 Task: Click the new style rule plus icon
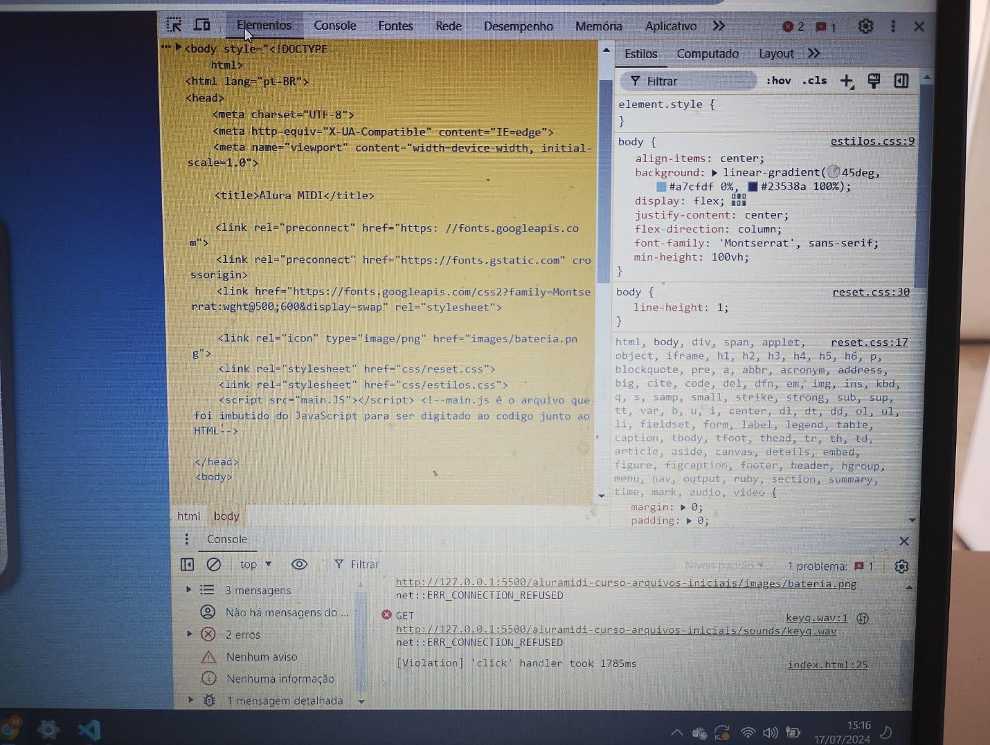point(847,81)
